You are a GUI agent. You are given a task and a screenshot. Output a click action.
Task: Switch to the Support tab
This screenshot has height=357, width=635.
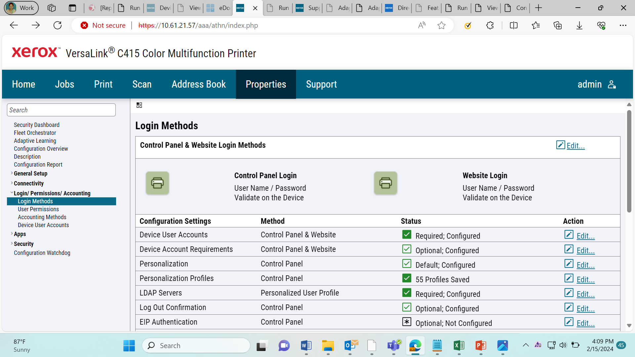coord(321,84)
